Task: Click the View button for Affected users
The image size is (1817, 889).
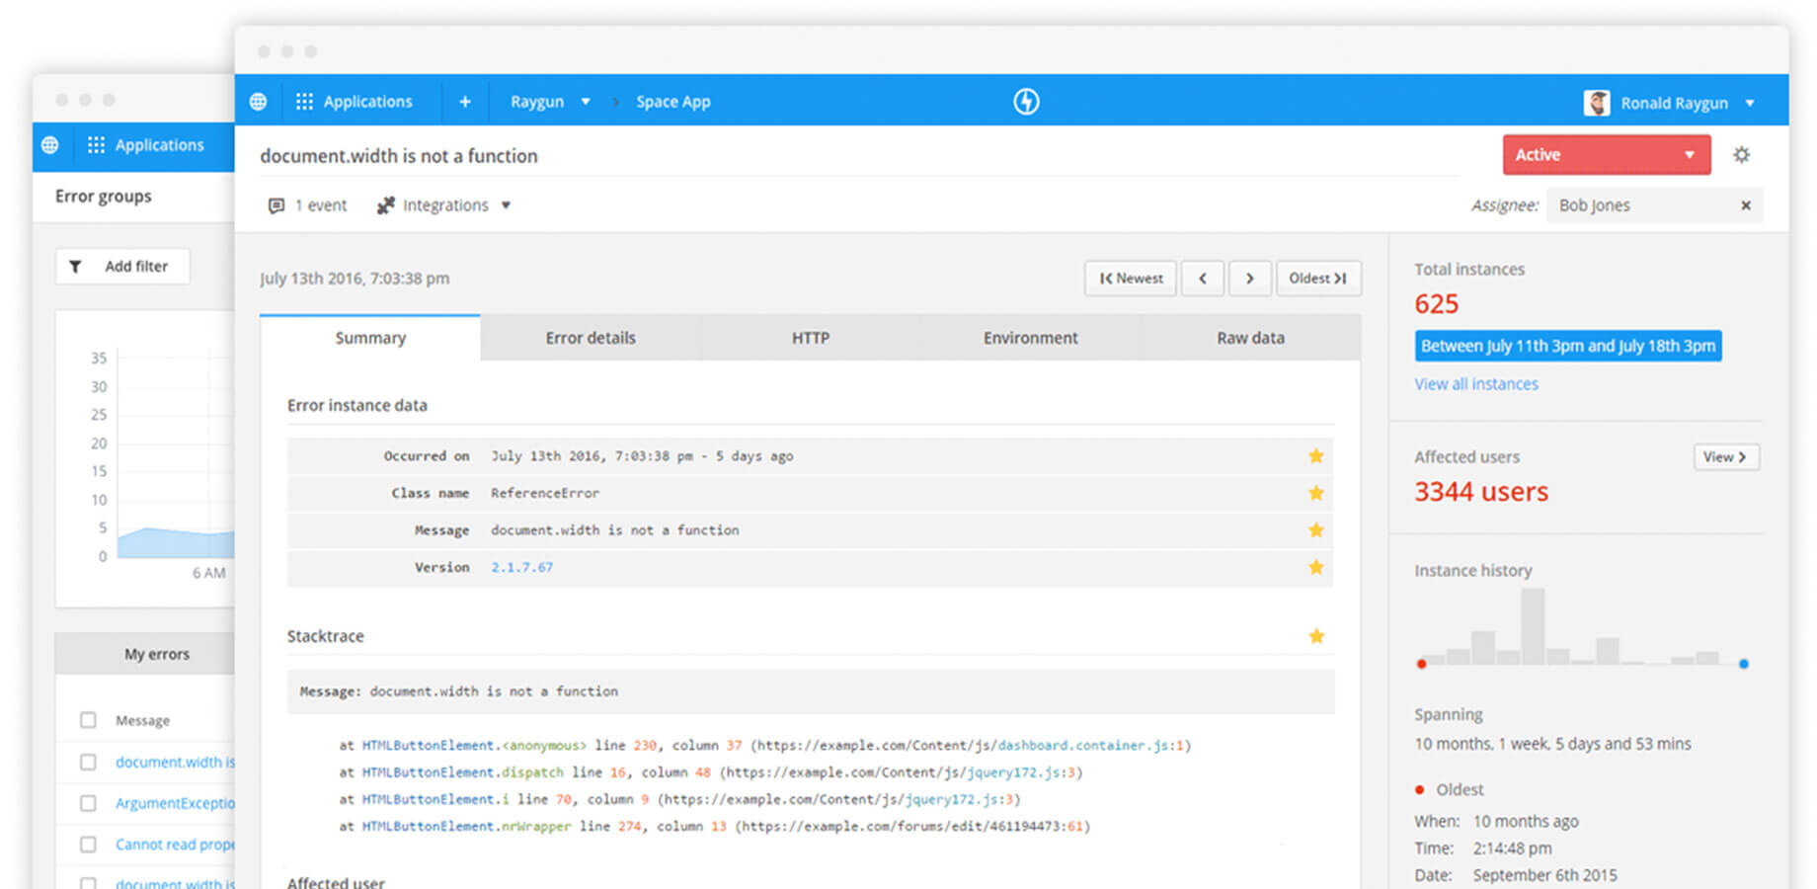Action: [1725, 456]
